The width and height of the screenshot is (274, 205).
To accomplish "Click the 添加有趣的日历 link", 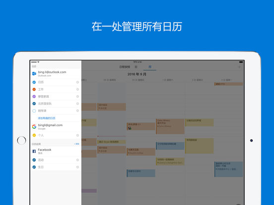I will pos(47,118).
